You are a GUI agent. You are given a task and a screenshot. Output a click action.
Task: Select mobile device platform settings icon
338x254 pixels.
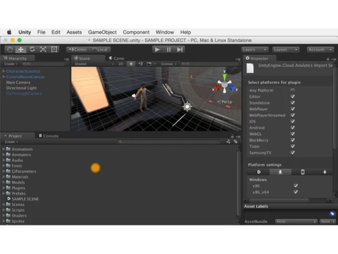coord(303,172)
